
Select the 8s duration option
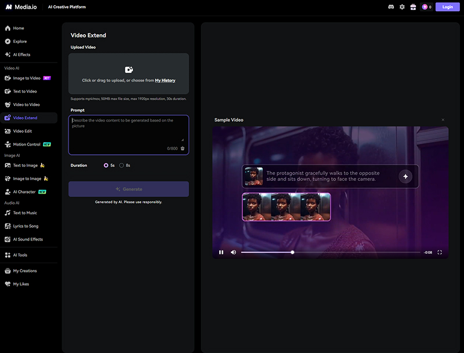point(122,165)
